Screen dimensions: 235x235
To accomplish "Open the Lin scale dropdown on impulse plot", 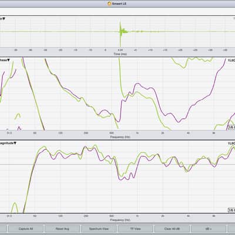I will click(2, 19).
